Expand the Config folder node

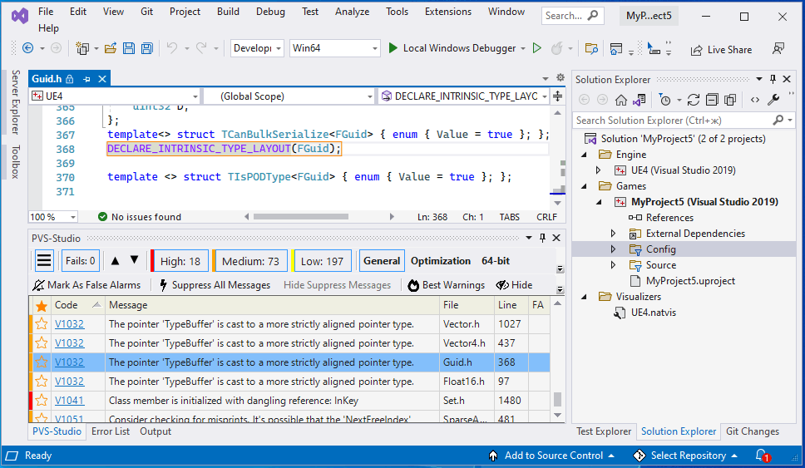coord(613,249)
